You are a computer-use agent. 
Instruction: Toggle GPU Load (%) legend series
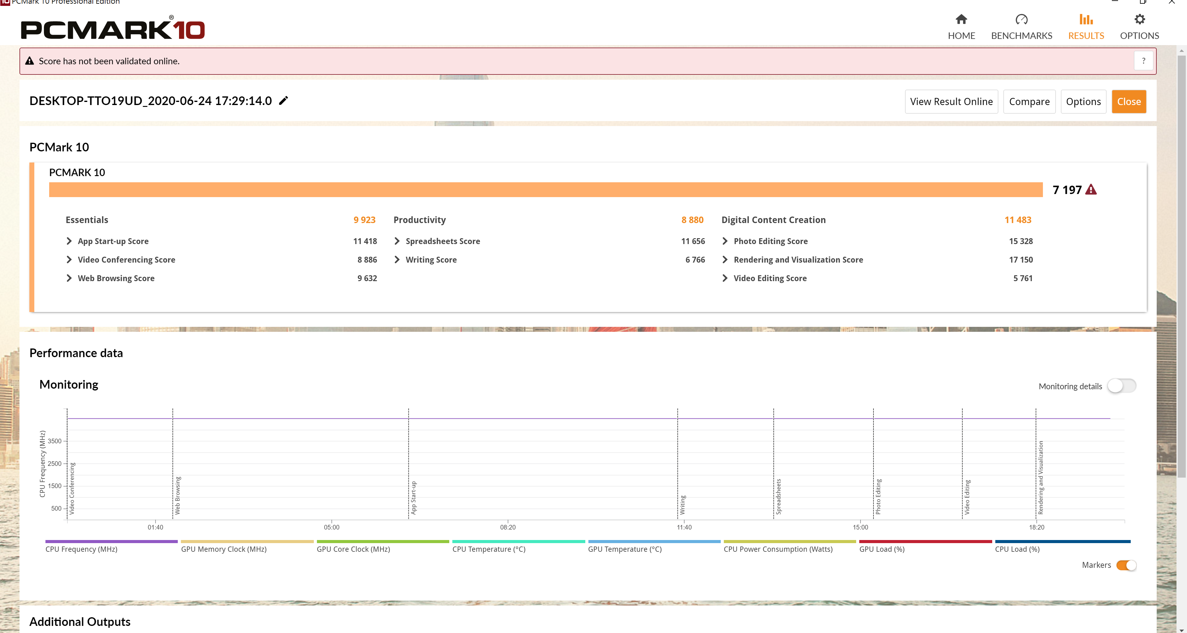click(x=925, y=546)
